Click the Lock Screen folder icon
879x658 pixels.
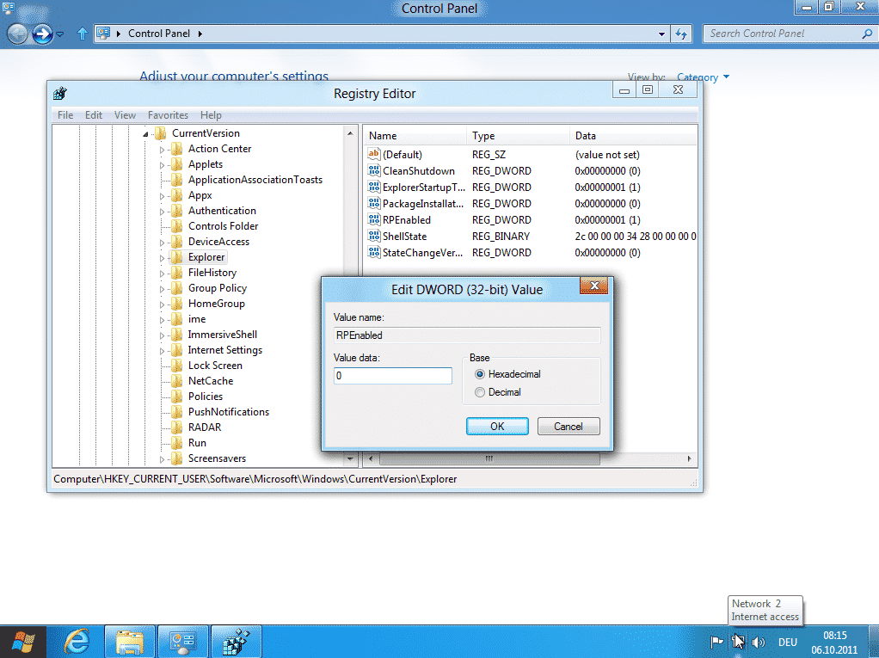click(176, 366)
